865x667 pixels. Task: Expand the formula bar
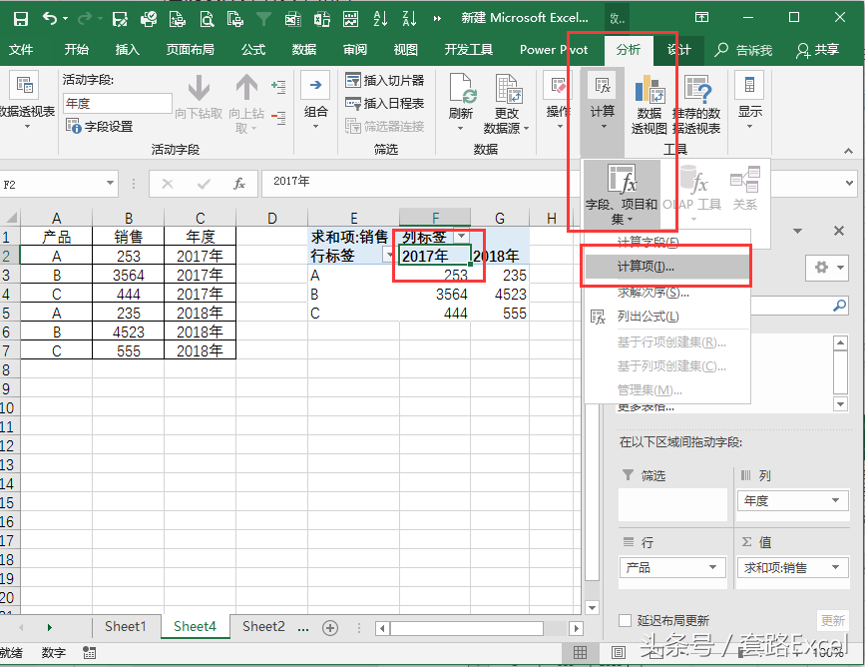(x=848, y=183)
